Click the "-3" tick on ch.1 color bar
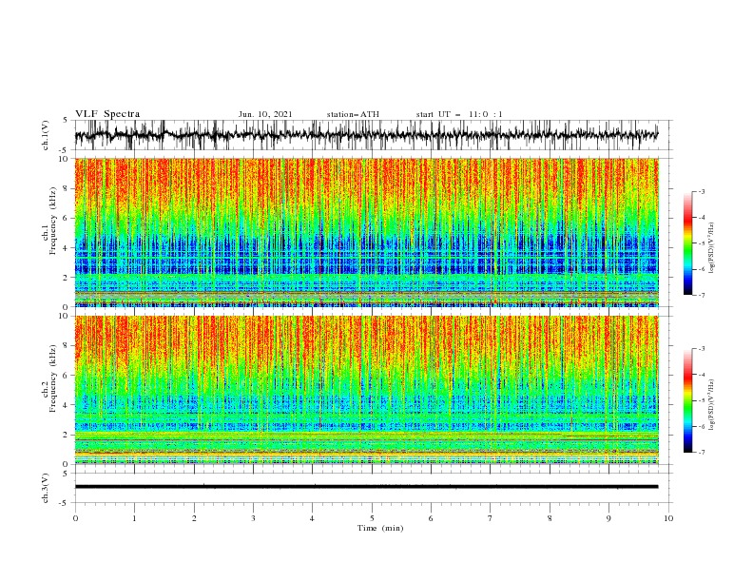The height and width of the screenshot is (582, 753). click(702, 191)
